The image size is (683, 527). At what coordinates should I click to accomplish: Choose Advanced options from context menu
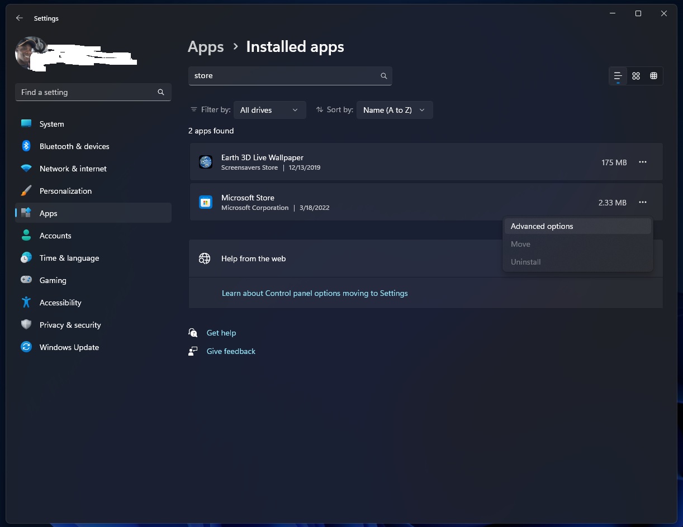click(578, 226)
